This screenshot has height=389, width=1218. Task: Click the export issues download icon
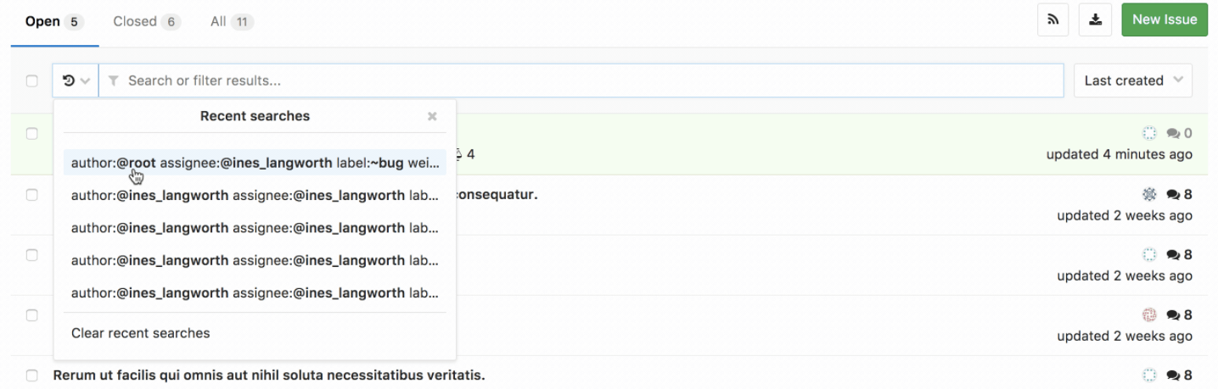coord(1095,20)
